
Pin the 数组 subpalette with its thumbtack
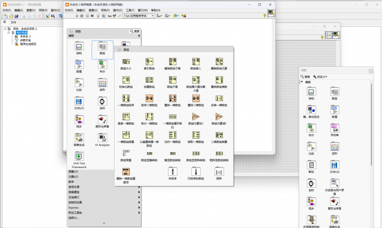coord(119,49)
